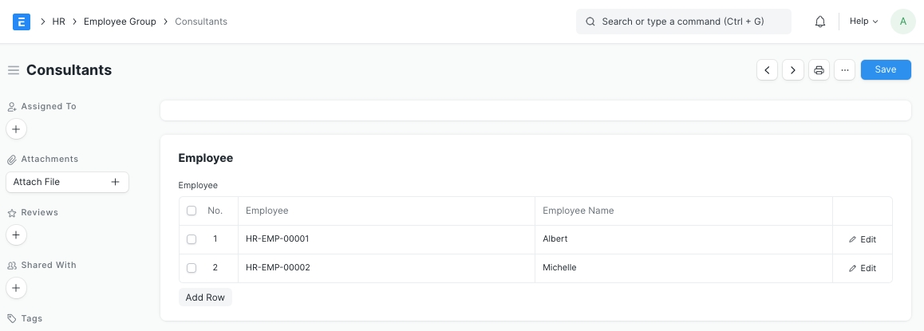This screenshot has height=331, width=924.
Task: Click the ERPNext home logo icon
Action: pos(22,22)
